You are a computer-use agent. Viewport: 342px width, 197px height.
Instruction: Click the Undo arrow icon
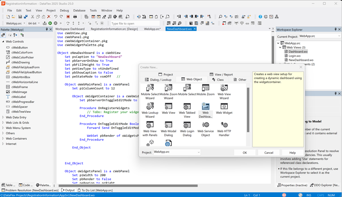click(56, 17)
